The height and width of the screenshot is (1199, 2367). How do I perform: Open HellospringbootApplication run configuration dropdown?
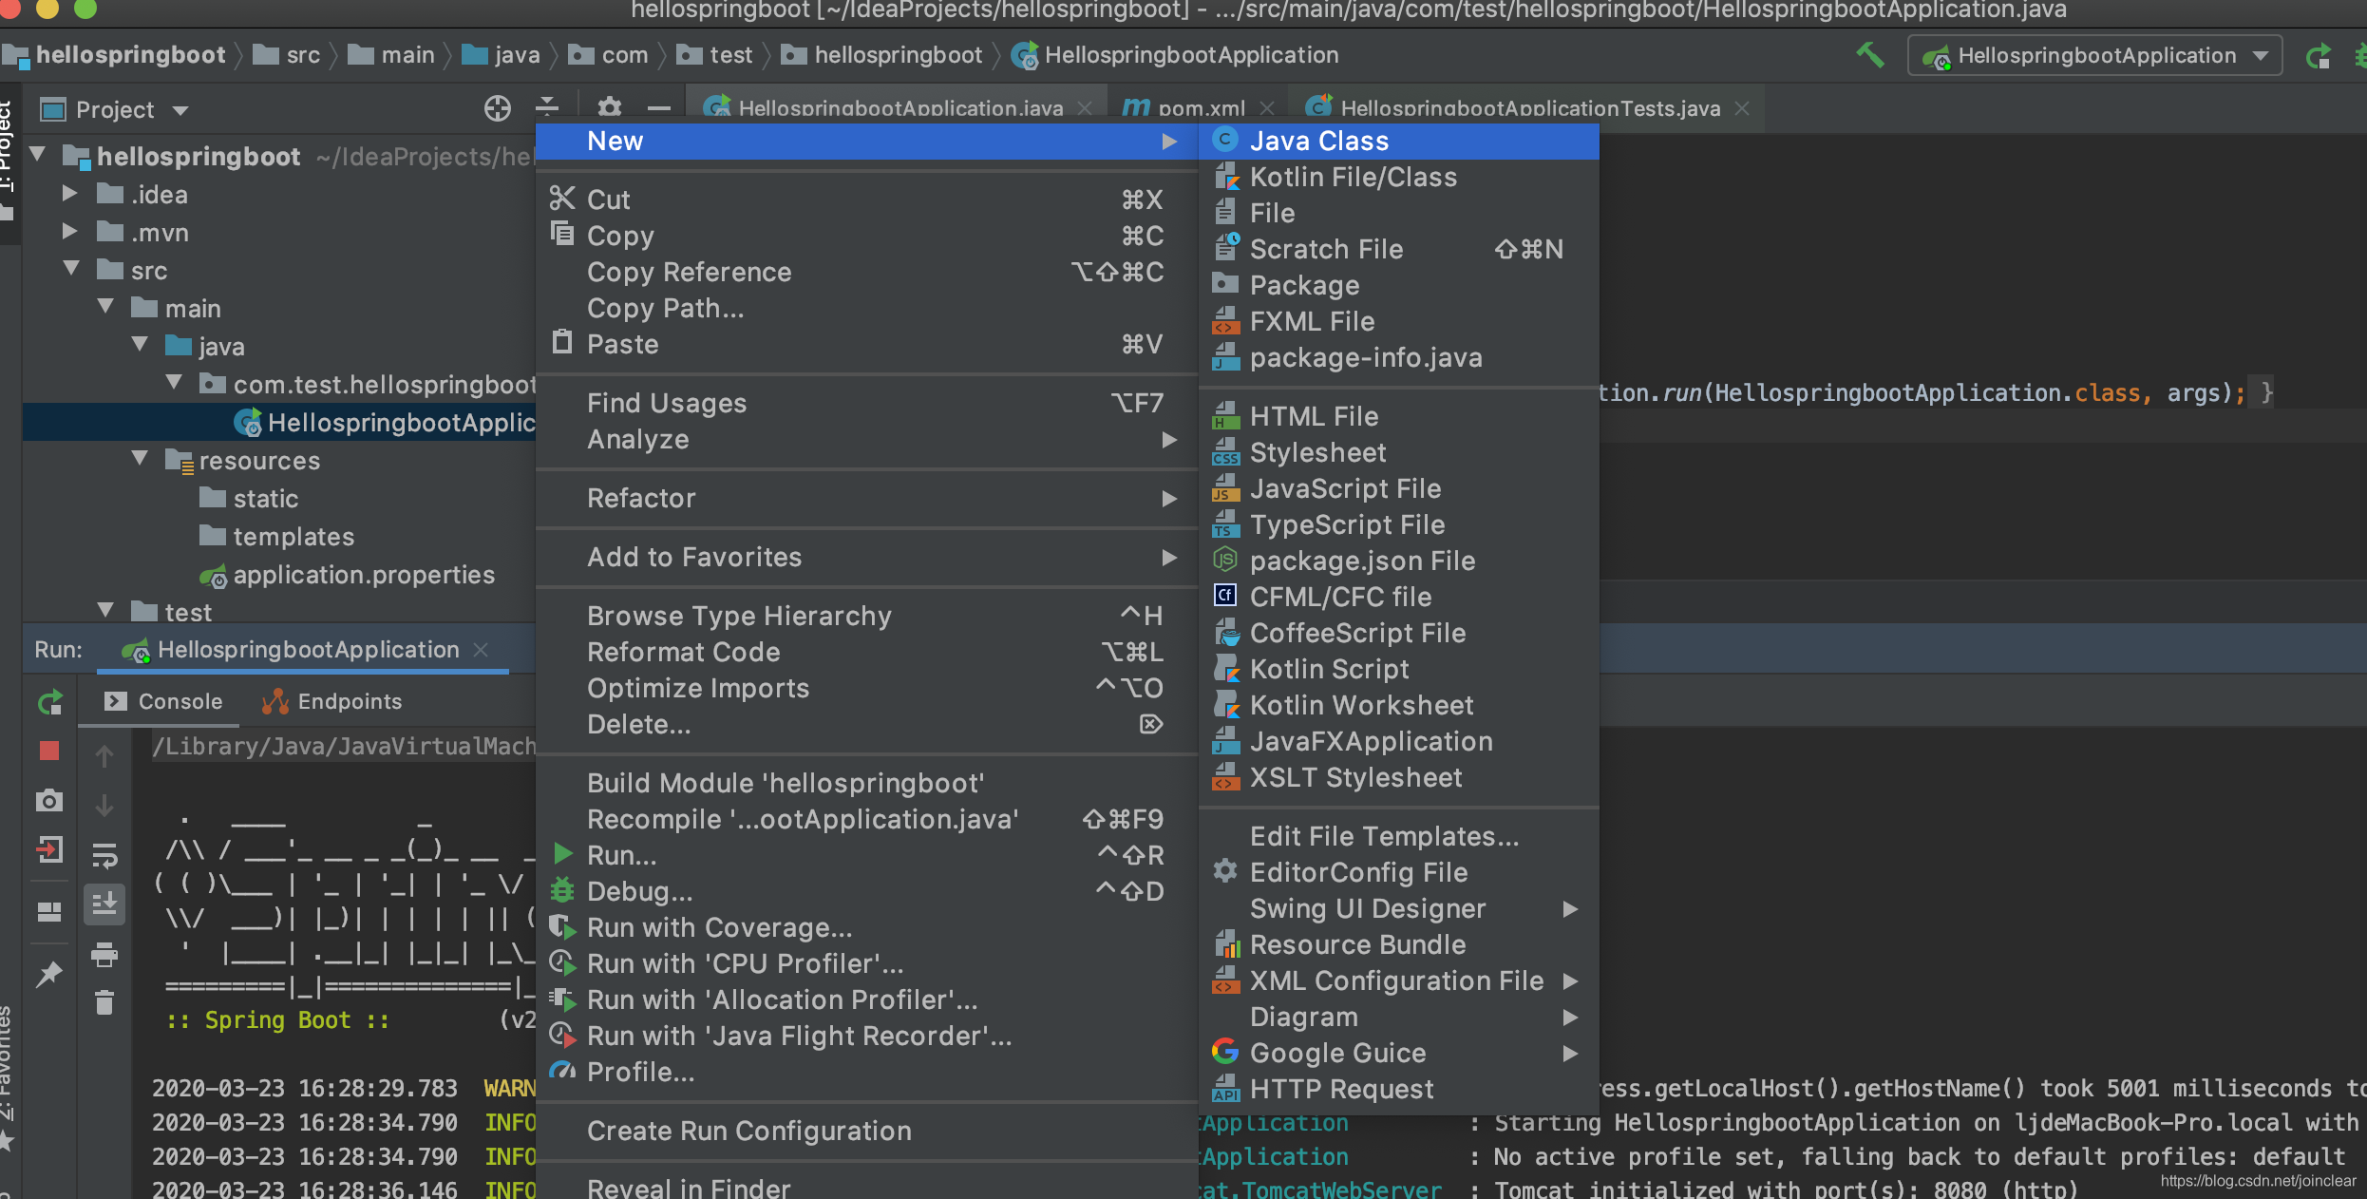(2095, 56)
